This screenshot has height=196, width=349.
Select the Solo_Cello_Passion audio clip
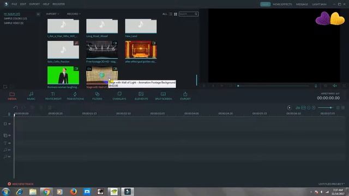click(63, 50)
